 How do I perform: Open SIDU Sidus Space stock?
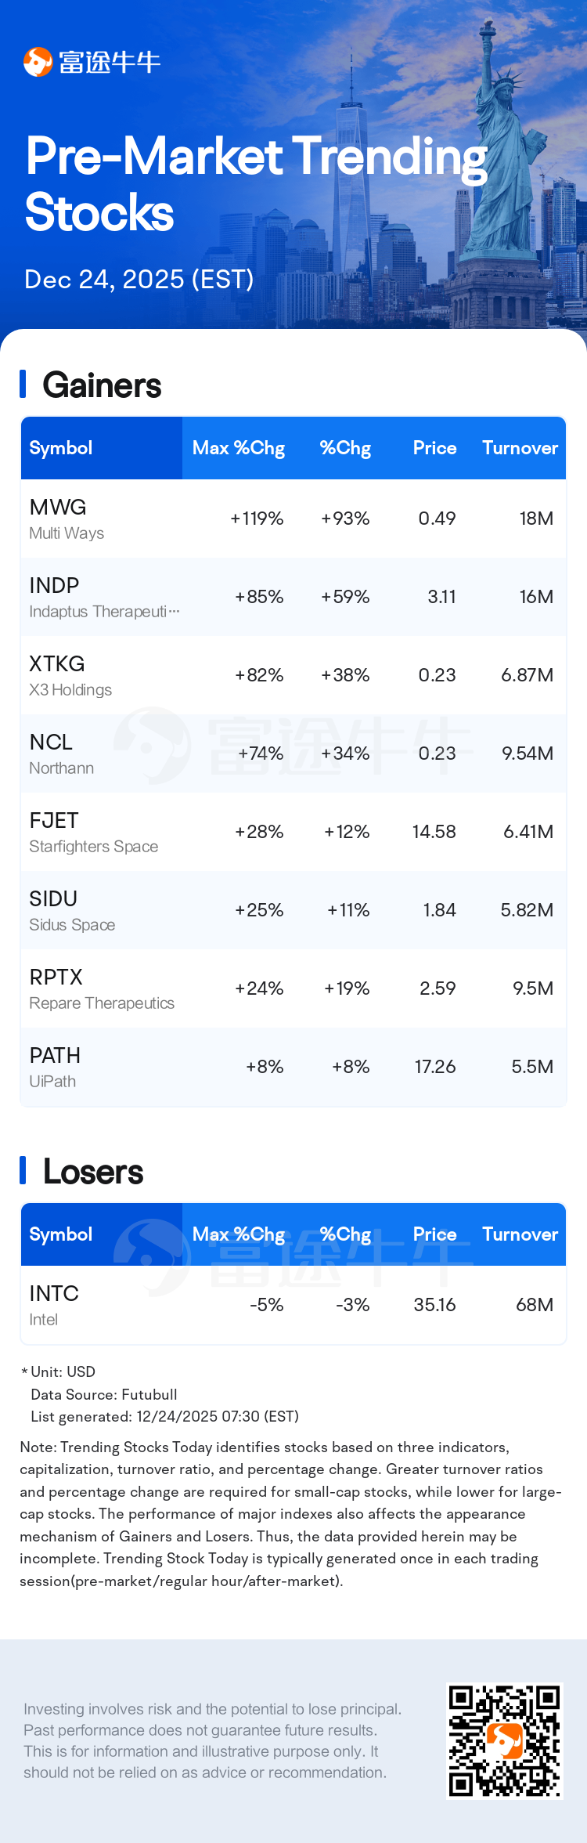[293, 910]
